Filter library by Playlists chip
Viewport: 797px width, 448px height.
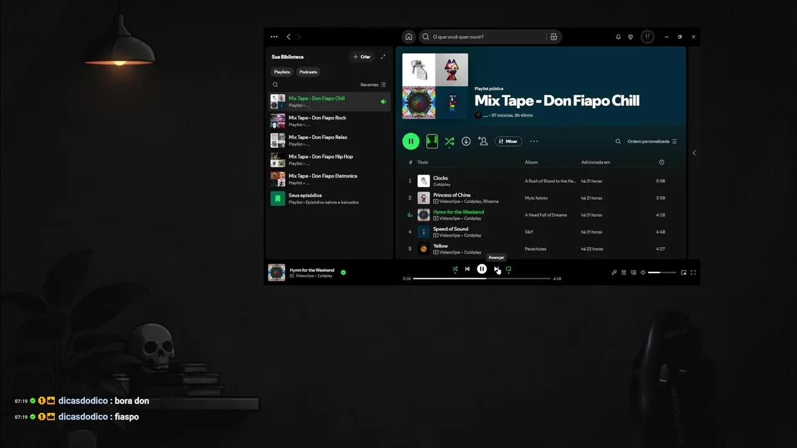282,72
